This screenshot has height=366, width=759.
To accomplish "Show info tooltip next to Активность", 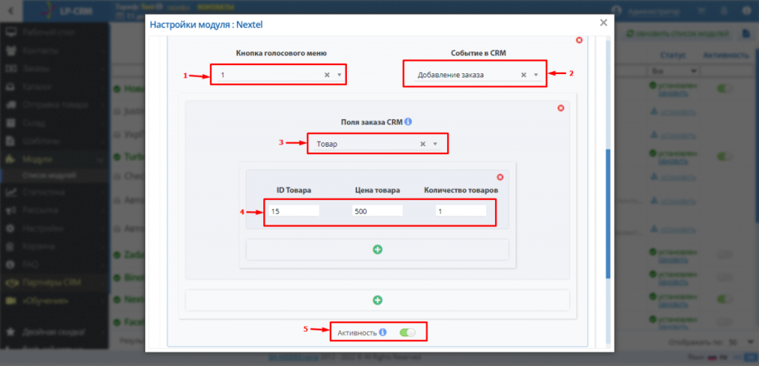I will point(382,332).
